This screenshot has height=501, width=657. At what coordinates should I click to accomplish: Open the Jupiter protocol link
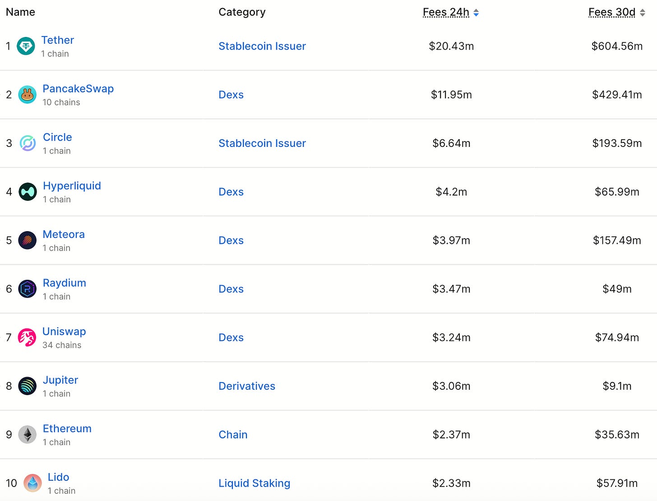coord(60,380)
